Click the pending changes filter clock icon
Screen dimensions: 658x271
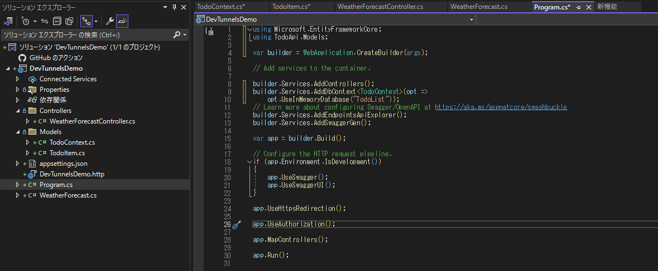pos(25,21)
